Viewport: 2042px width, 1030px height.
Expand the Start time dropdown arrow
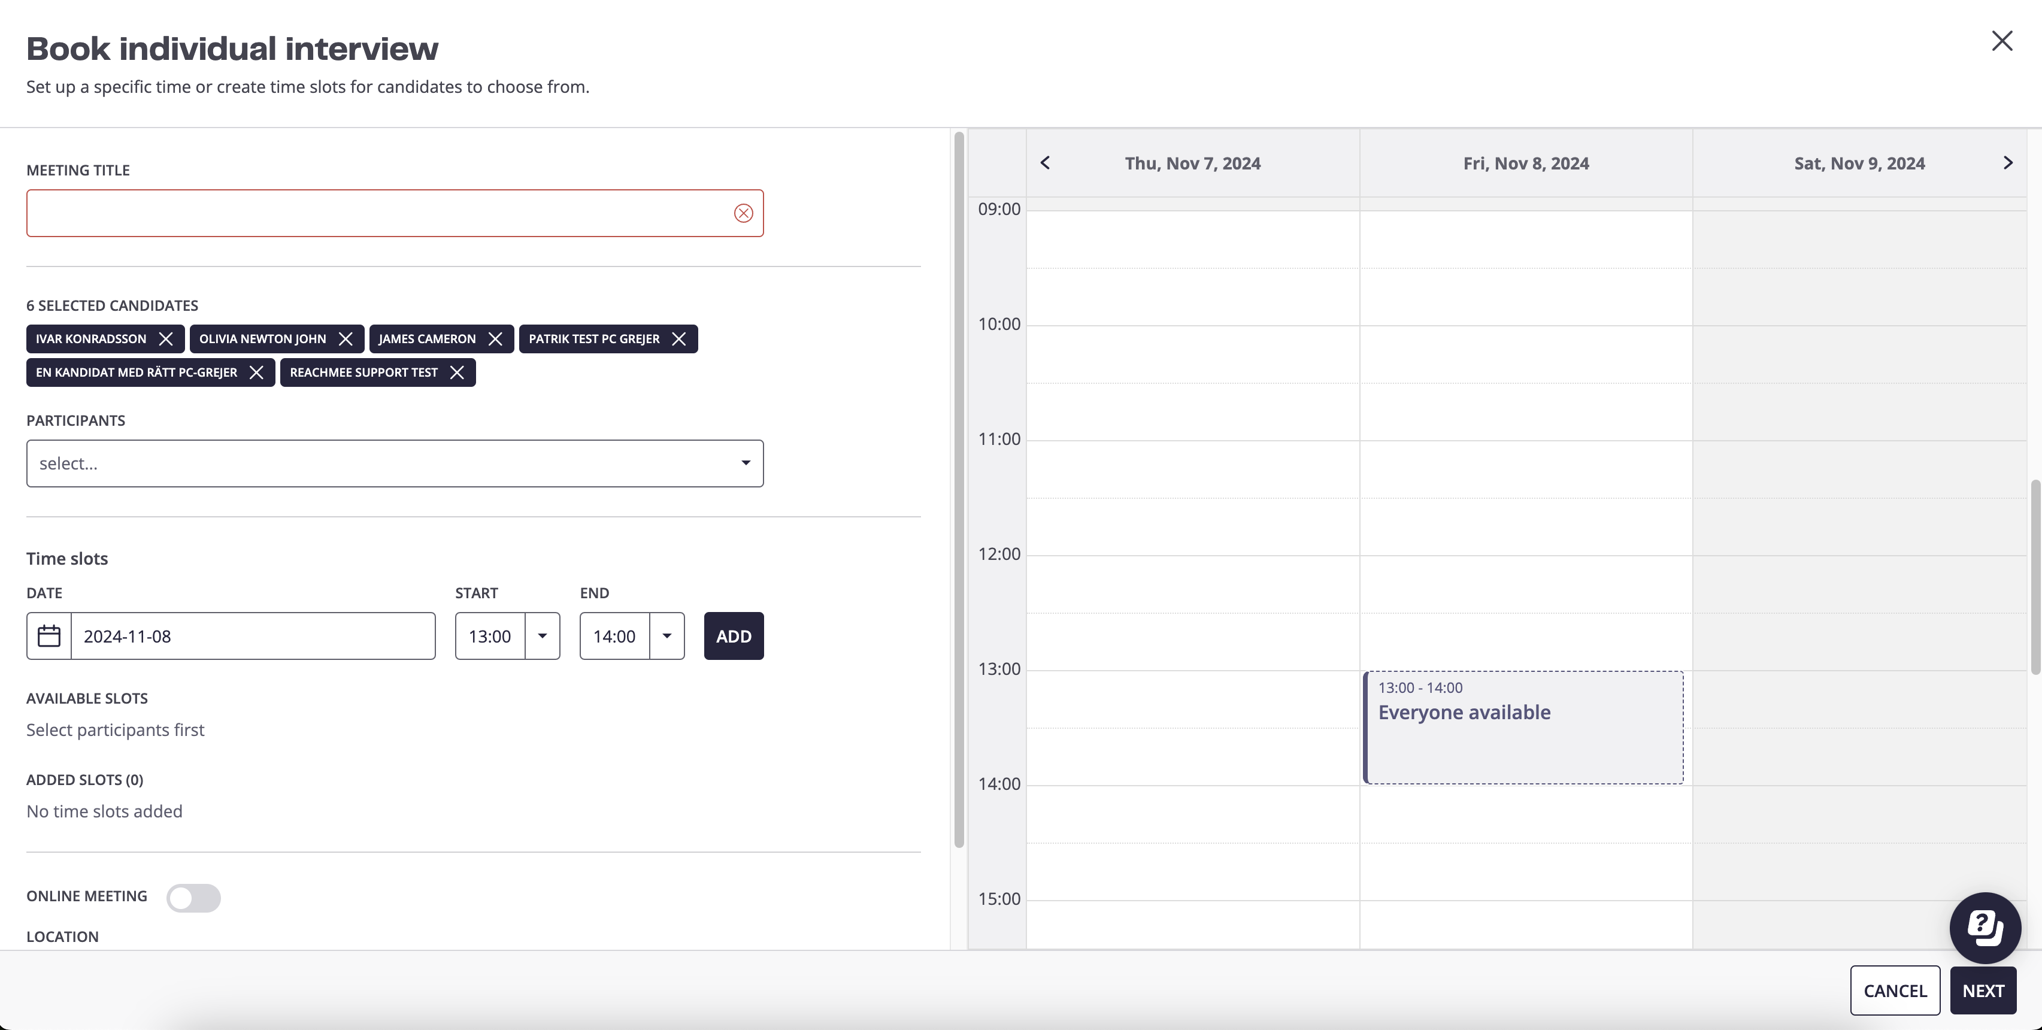[542, 636]
